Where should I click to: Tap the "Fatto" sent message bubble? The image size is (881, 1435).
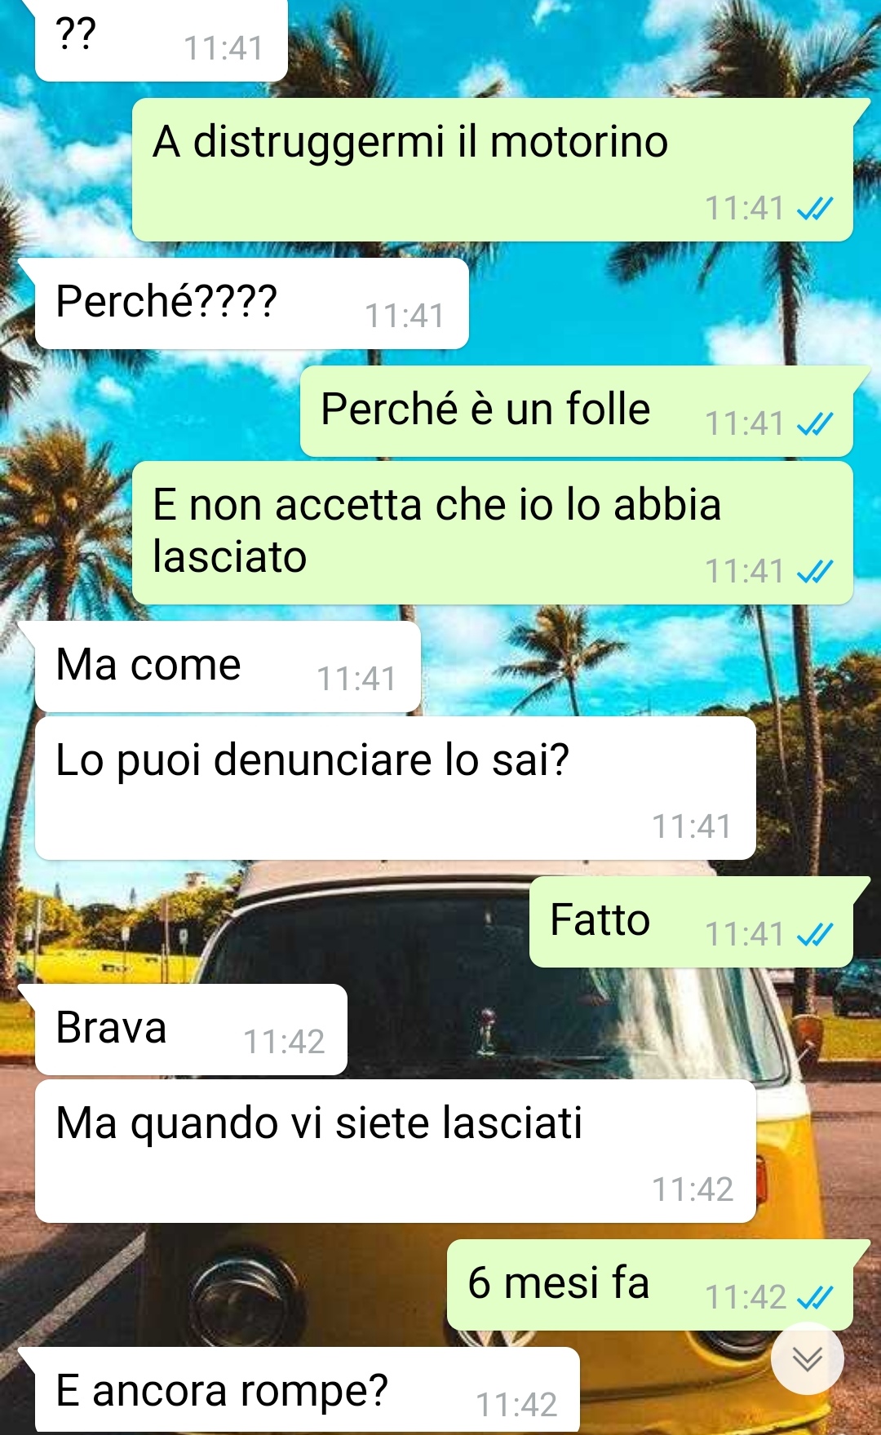coord(691,922)
